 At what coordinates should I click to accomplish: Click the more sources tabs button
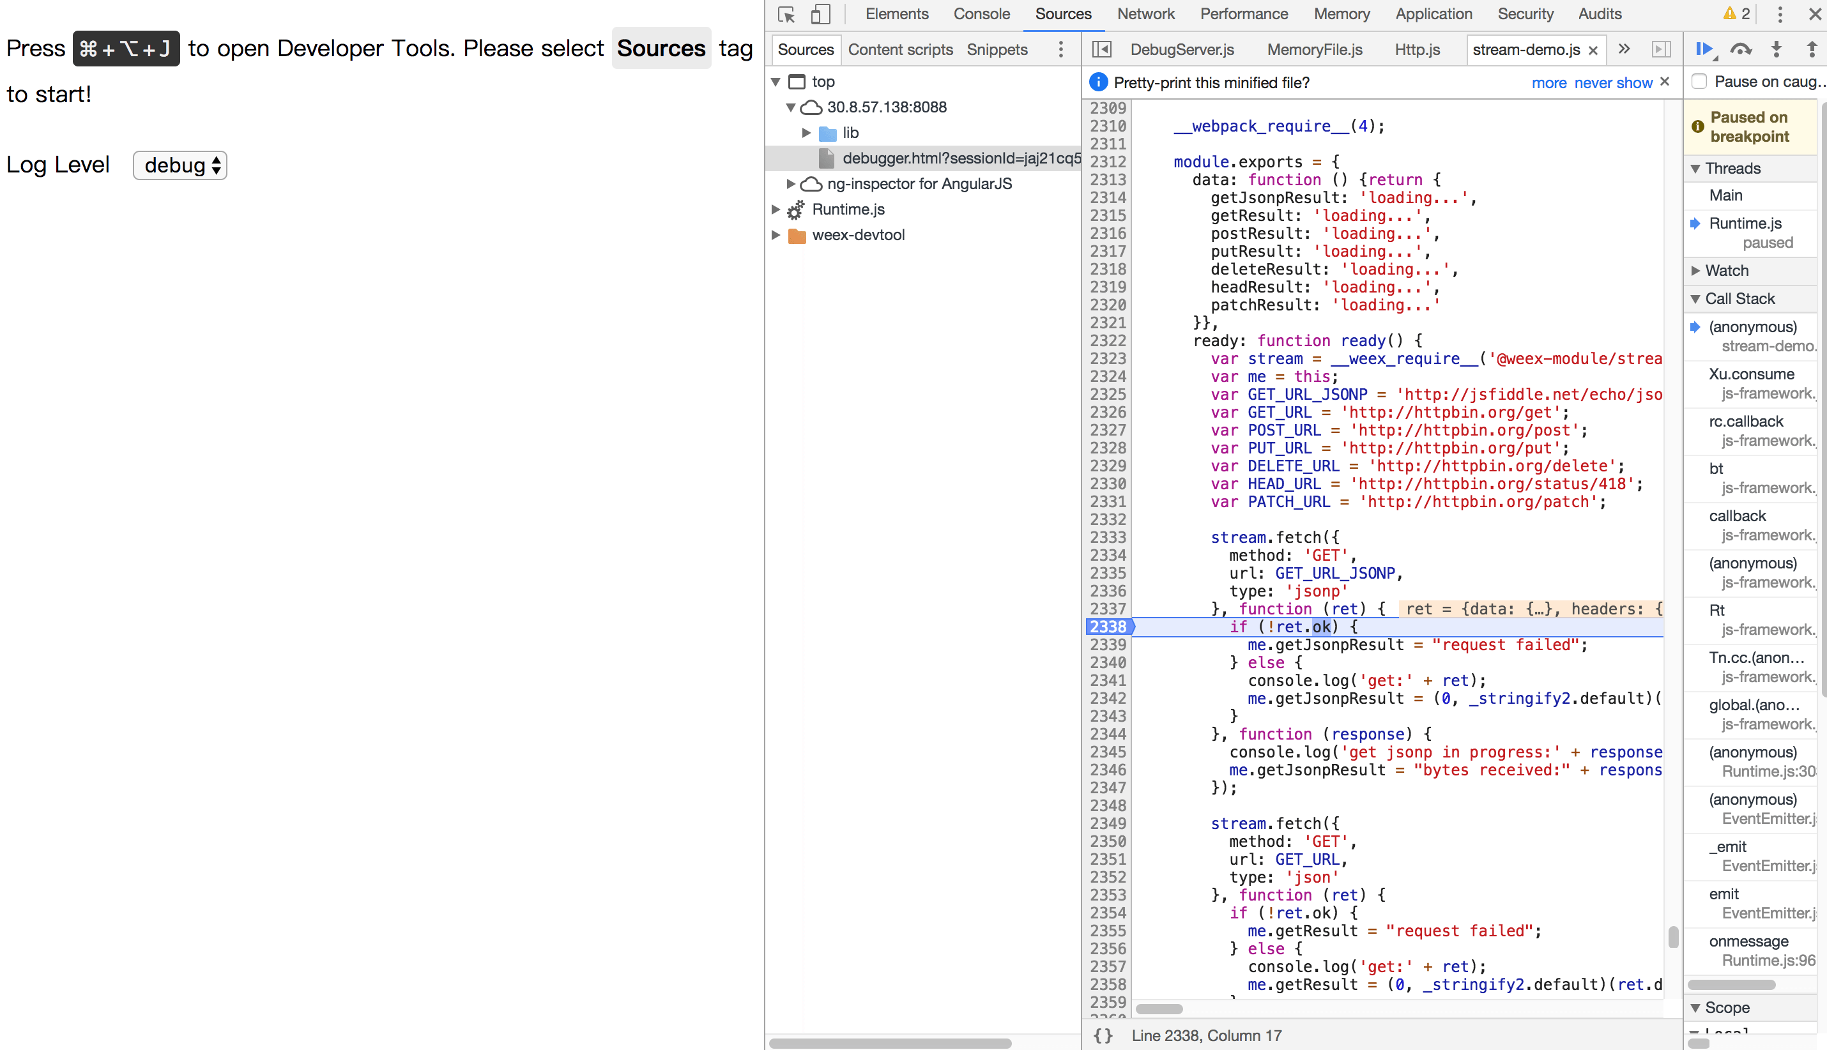1624,48
